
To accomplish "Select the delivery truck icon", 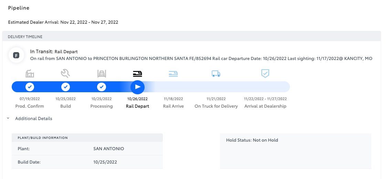I will click(216, 73).
